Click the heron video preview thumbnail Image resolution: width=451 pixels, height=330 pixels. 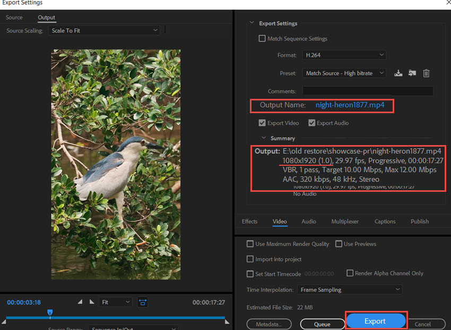[116, 164]
